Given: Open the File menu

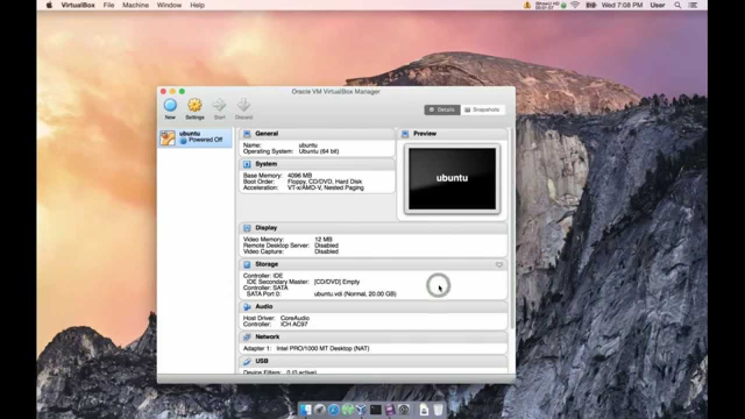Looking at the screenshot, I should [109, 5].
